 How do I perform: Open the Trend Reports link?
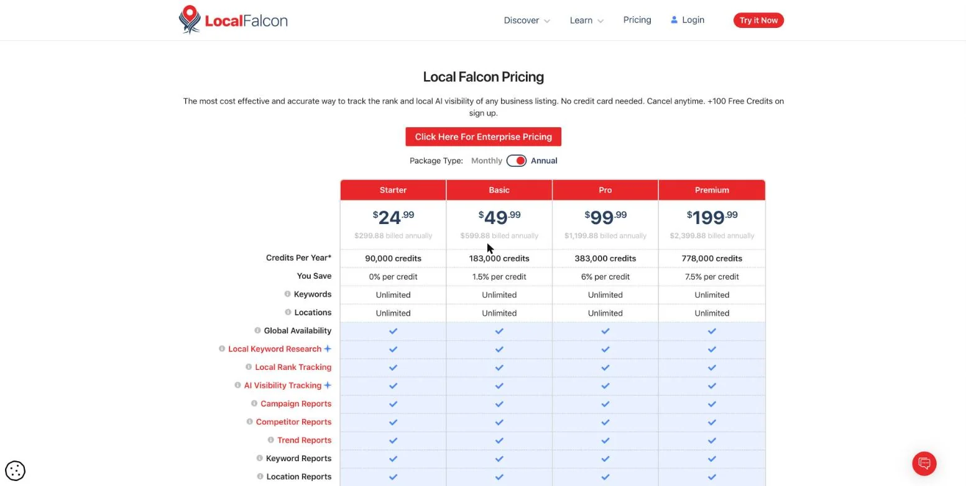(x=305, y=440)
